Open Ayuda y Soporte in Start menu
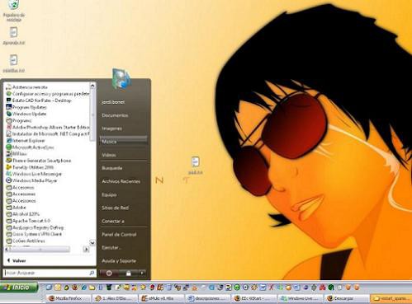Image resolution: width=412 pixels, height=304 pixels. (x=119, y=261)
